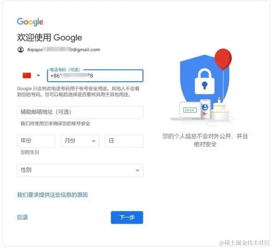Open 我们要求提供这些信息的原因 link
This screenshot has width=272, height=248.
[x=53, y=195]
